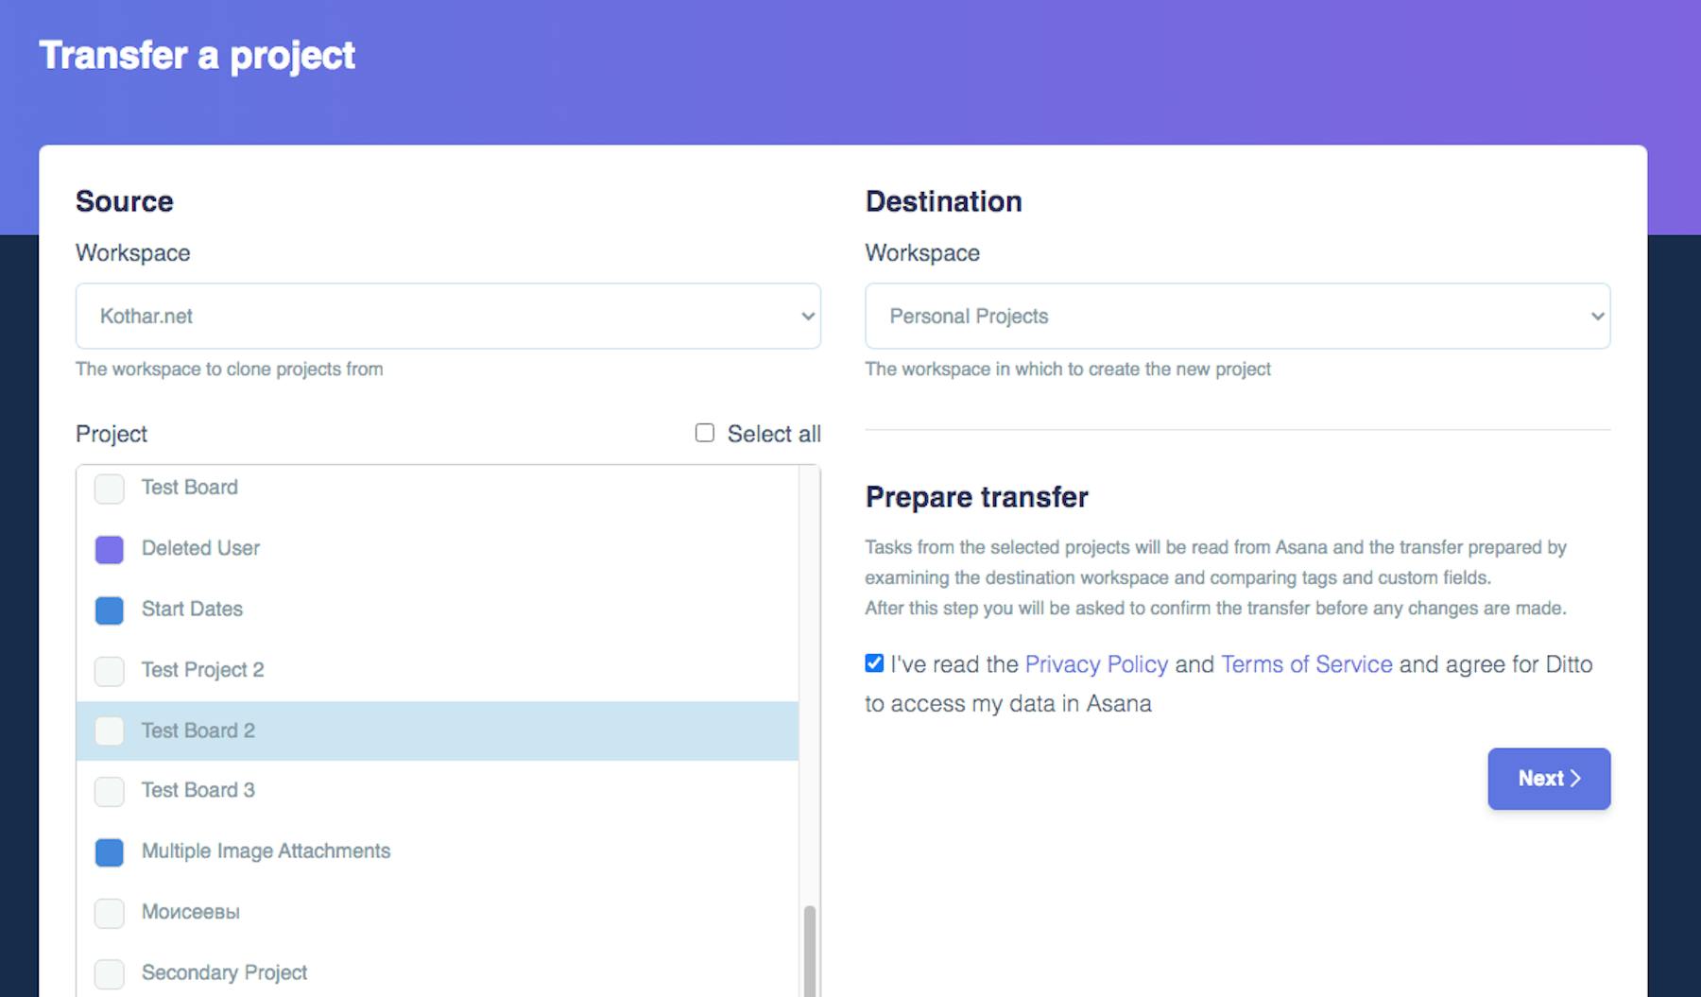The image size is (1701, 997).
Task: Tick the Test Project 2 checkbox
Action: click(x=110, y=671)
